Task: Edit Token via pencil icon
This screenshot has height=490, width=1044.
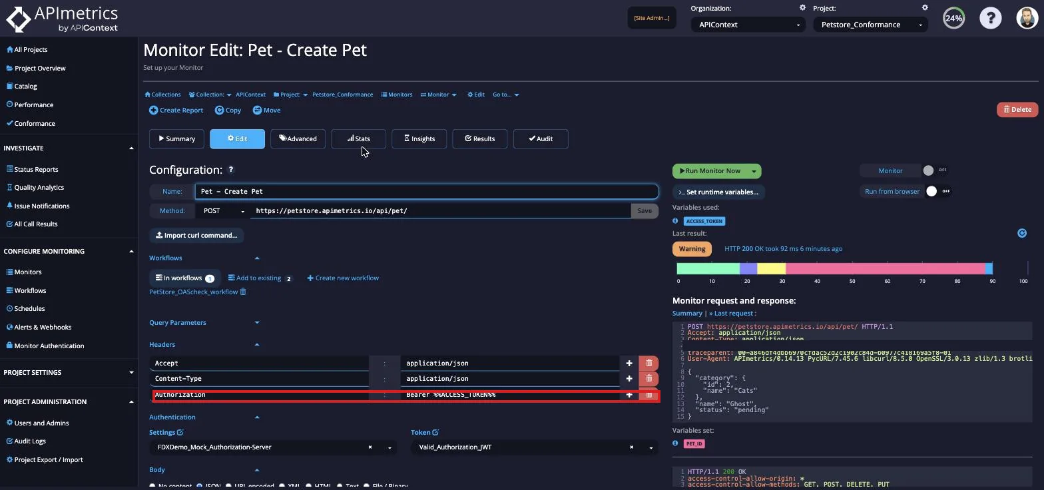Action: tap(435, 433)
